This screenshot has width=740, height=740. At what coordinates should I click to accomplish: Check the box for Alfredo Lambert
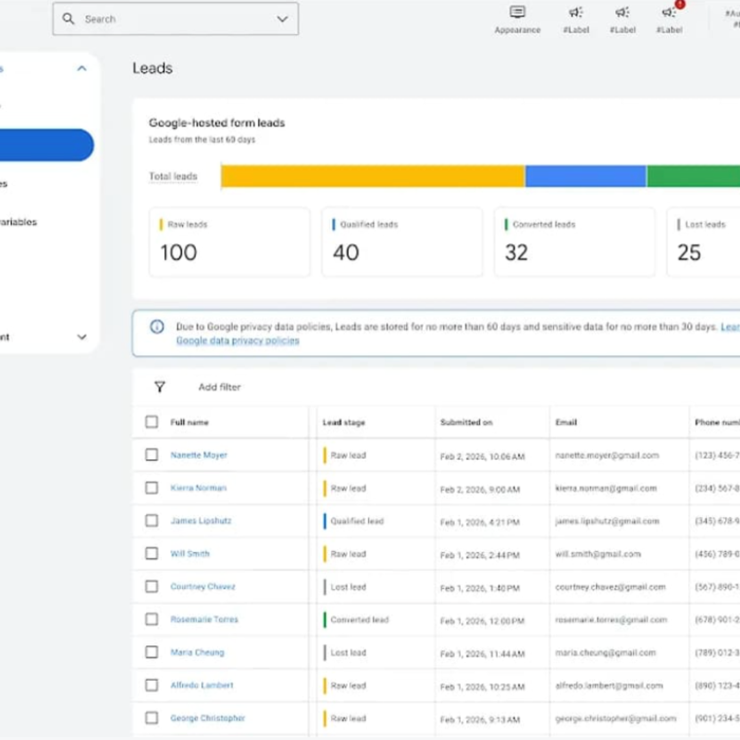[x=151, y=685]
